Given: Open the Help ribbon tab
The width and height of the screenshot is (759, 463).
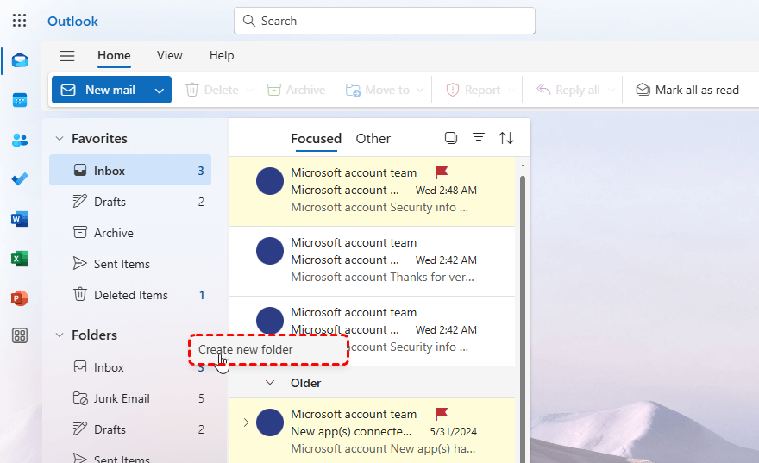Looking at the screenshot, I should pyautogui.click(x=222, y=56).
